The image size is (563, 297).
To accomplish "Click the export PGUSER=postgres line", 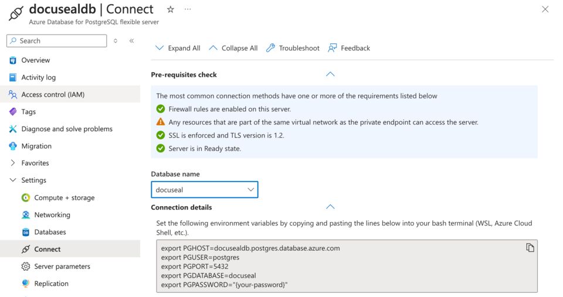I will 200,257.
